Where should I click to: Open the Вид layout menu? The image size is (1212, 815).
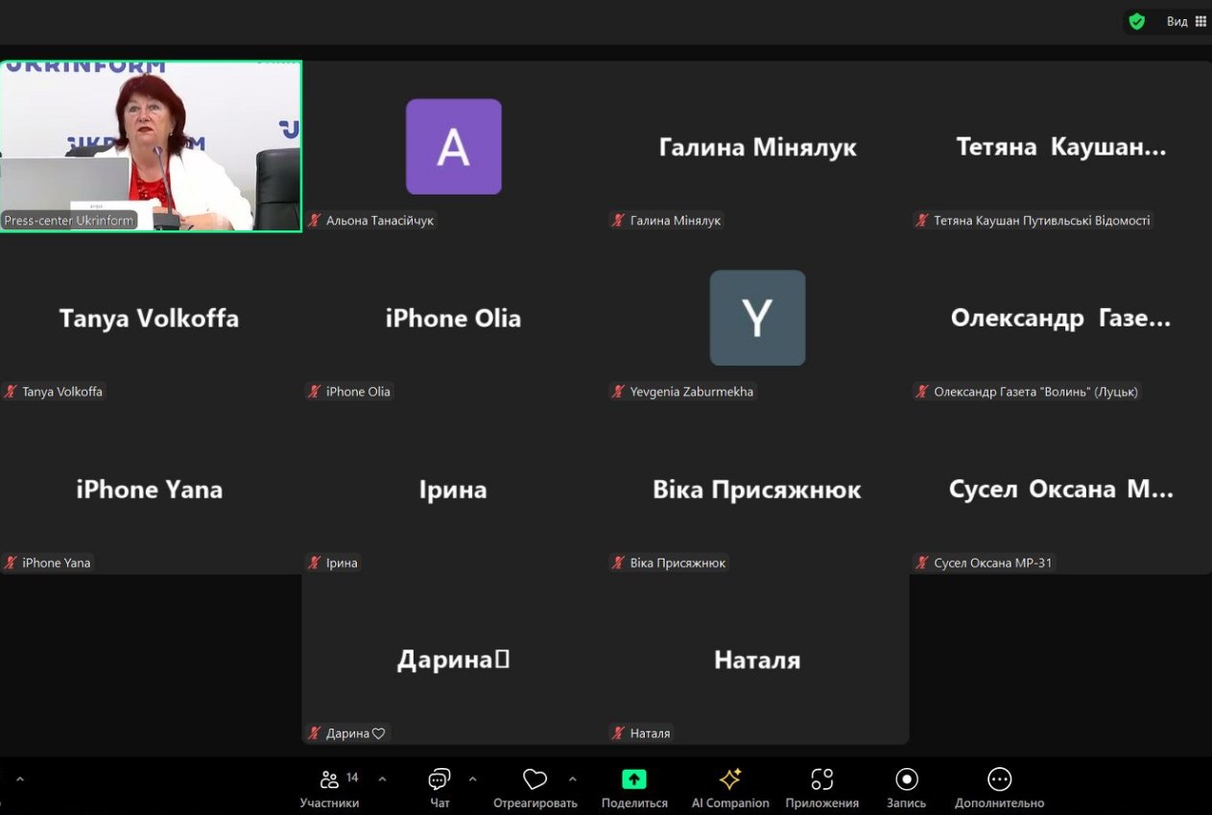[1186, 21]
